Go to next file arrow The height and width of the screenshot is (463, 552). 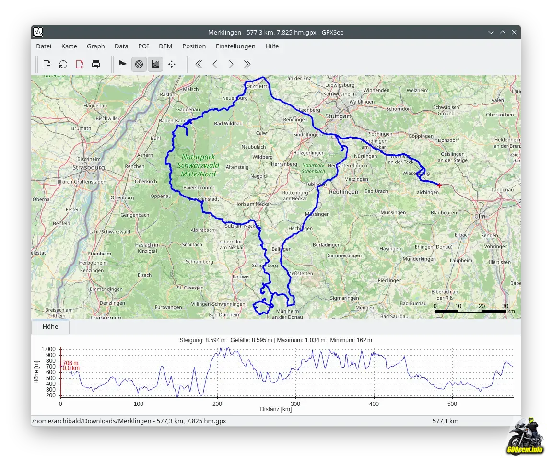coord(231,64)
